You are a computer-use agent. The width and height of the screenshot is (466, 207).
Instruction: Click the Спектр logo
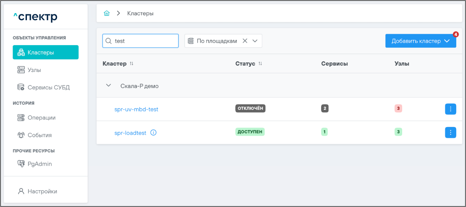[35, 17]
